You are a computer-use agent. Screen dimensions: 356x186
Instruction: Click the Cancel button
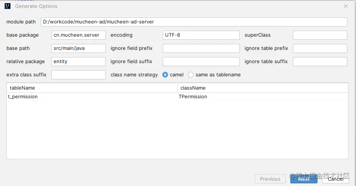coord(335,179)
